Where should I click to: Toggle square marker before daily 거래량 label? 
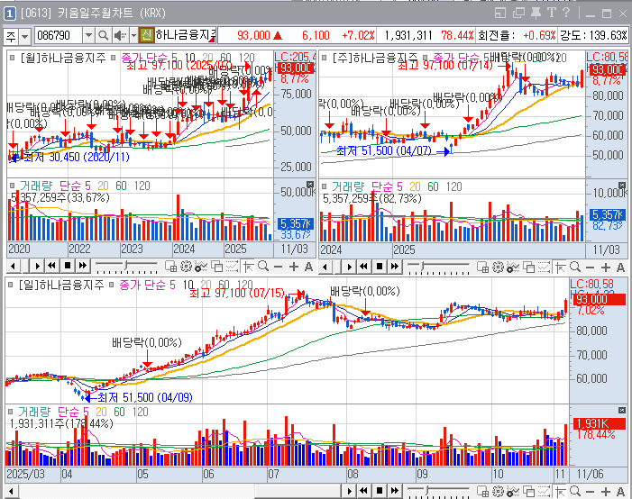11,412
